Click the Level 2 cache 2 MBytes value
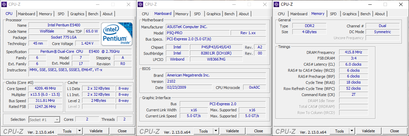This screenshot has height=136, width=409. point(98,100)
